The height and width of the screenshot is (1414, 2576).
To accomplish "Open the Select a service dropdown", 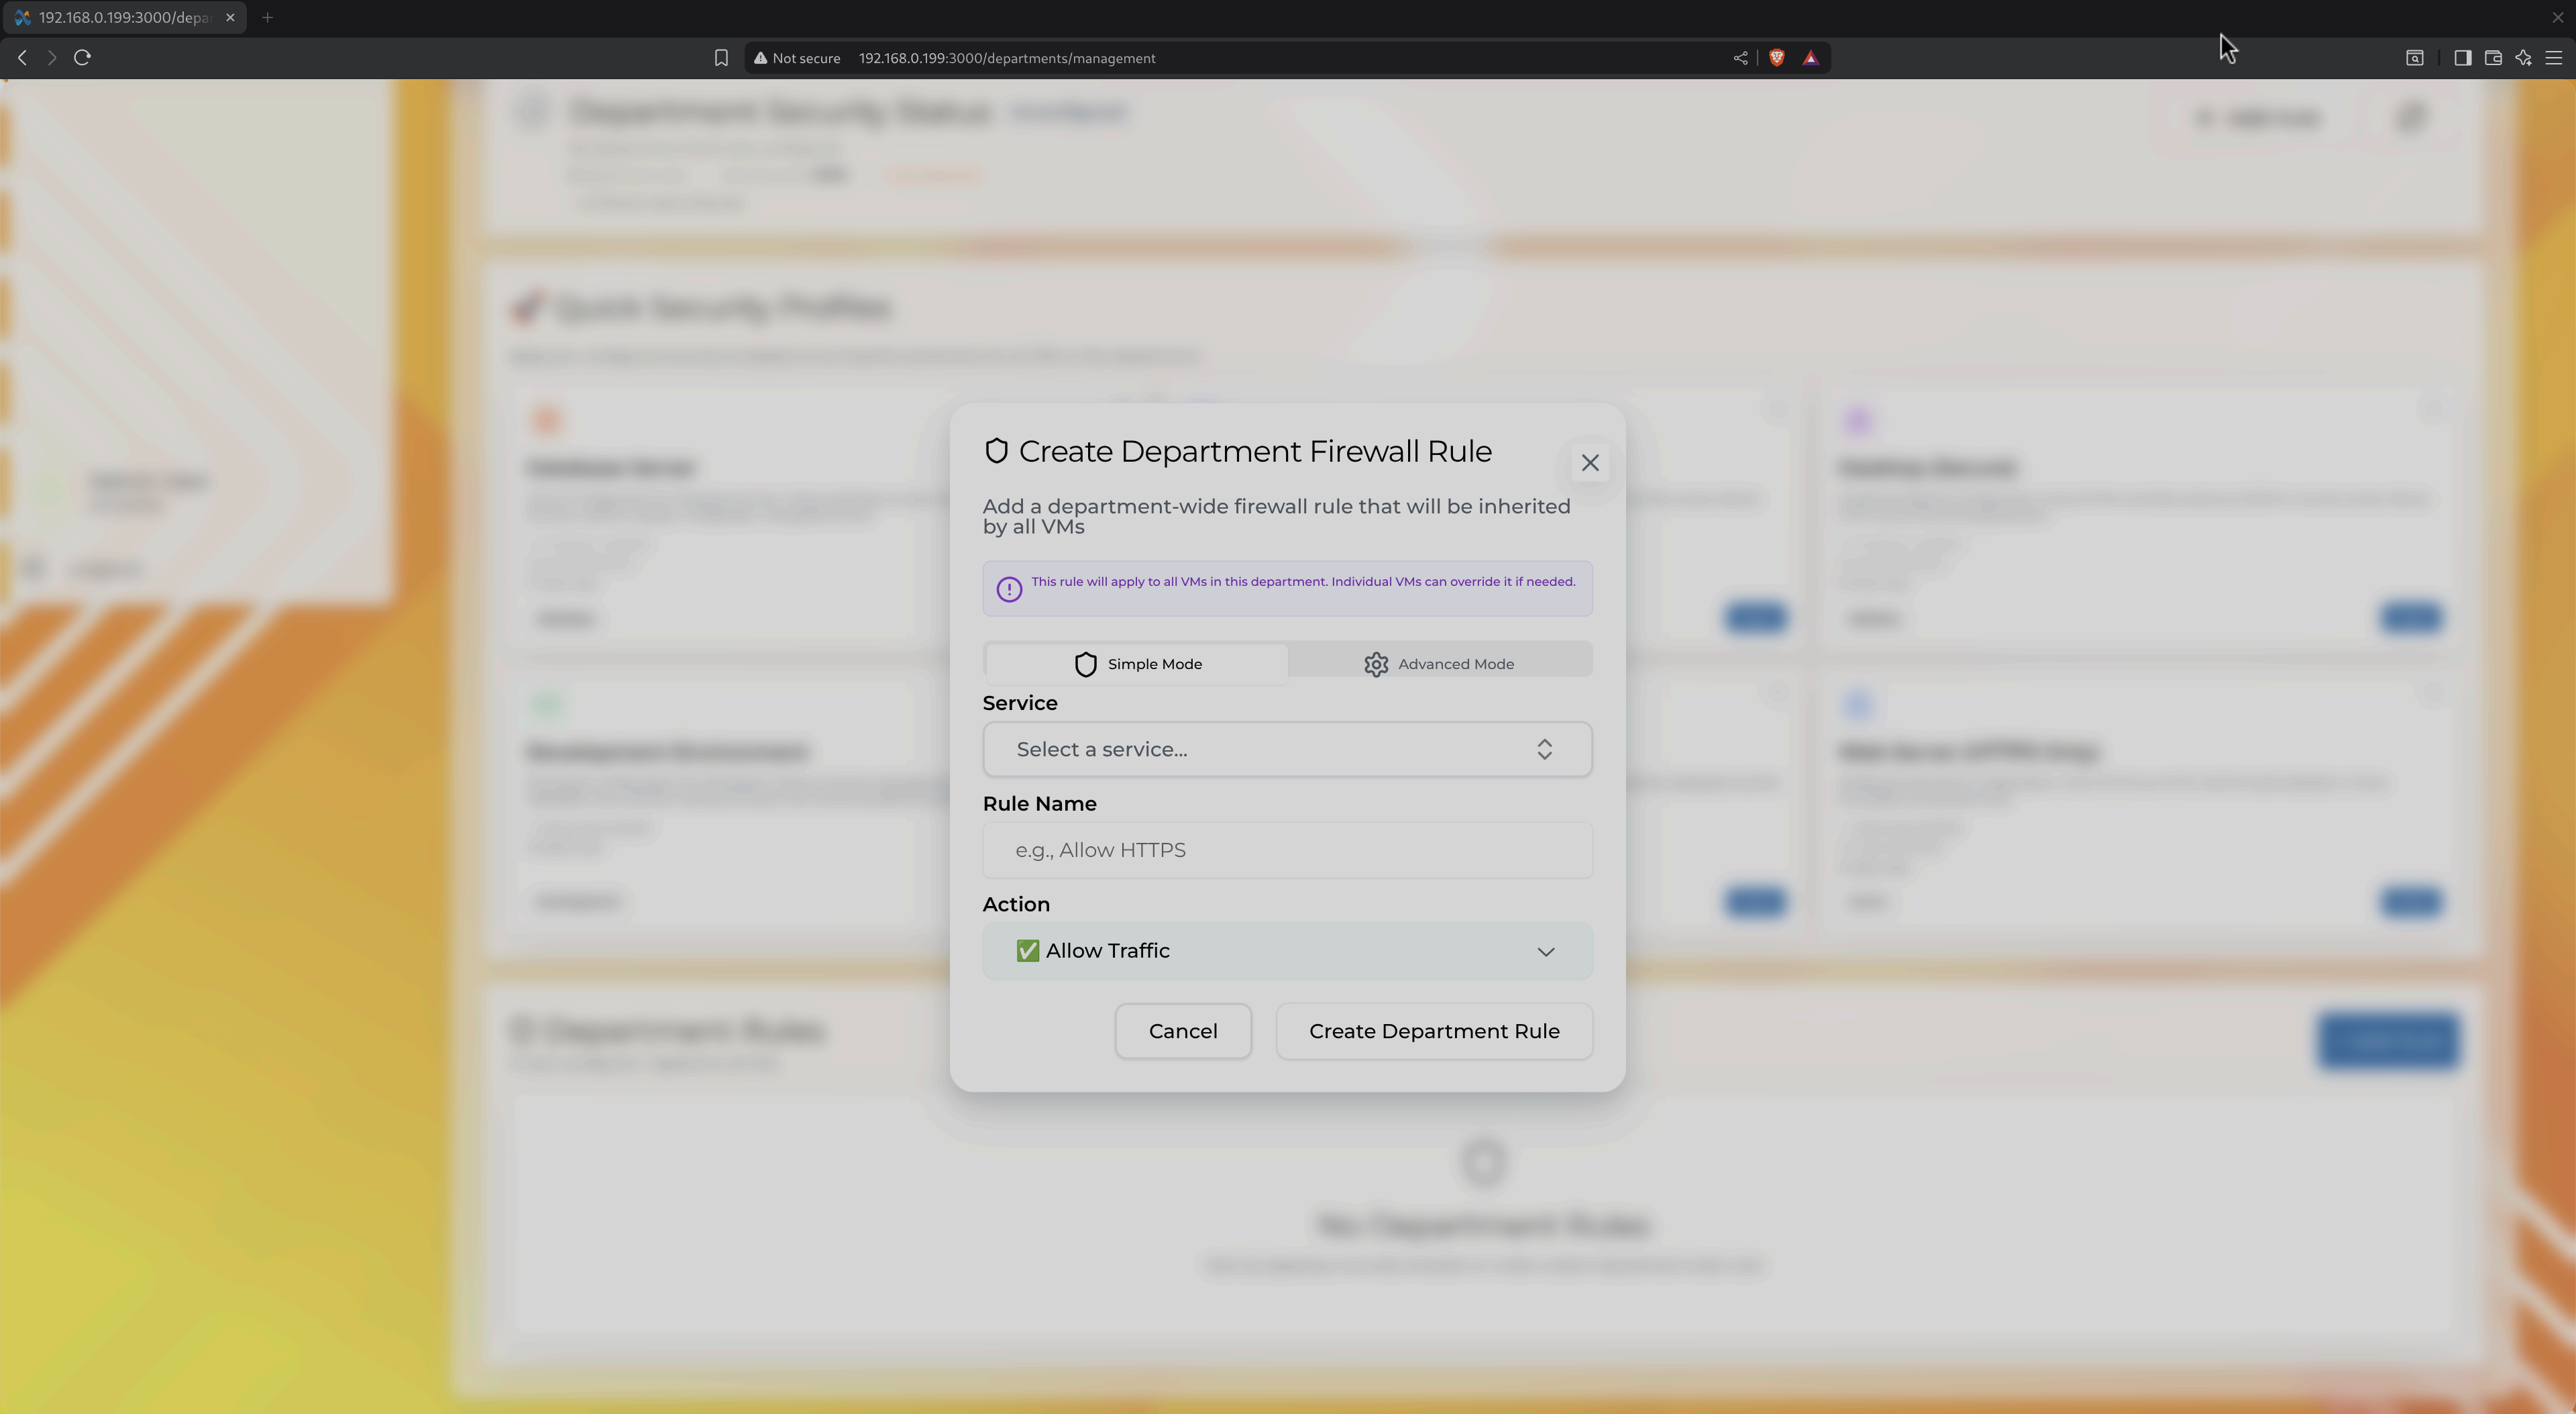I will (1286, 748).
